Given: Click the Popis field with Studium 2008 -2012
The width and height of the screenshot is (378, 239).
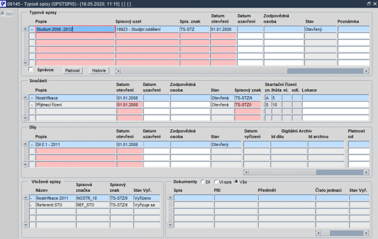Looking at the screenshot, I should click(x=75, y=29).
